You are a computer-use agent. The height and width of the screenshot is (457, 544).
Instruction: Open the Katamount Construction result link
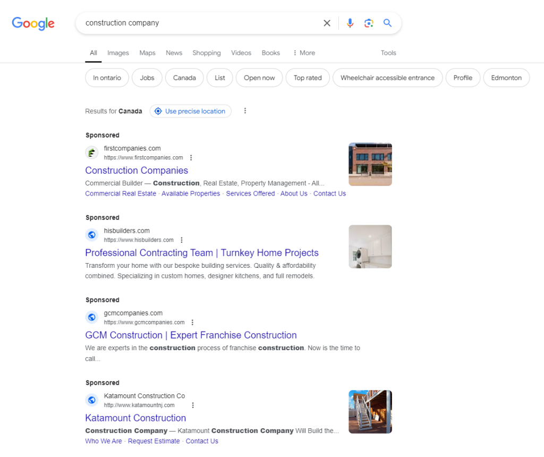point(135,418)
